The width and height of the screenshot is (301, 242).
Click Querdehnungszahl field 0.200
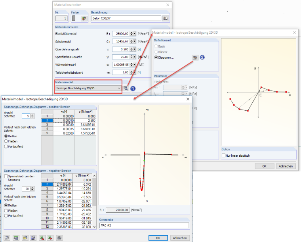pos(121,49)
